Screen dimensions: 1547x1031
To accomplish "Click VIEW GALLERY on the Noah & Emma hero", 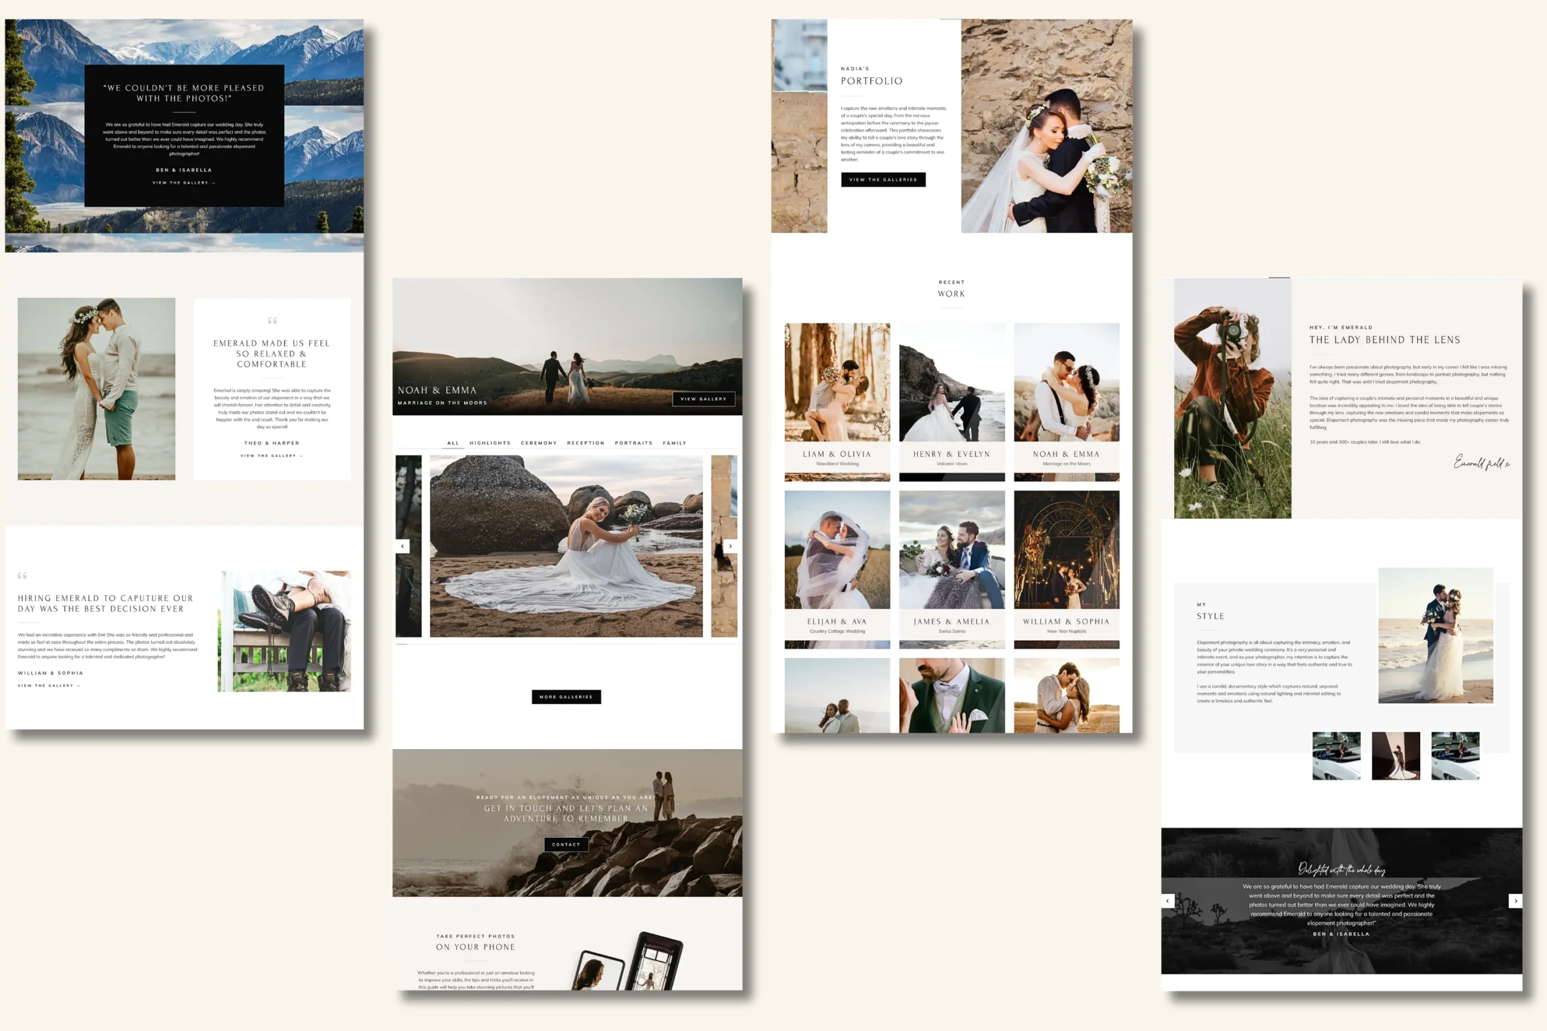I will tap(704, 399).
